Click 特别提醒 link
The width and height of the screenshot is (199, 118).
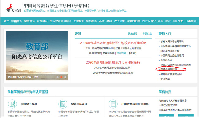pyautogui.click(x=121, y=53)
